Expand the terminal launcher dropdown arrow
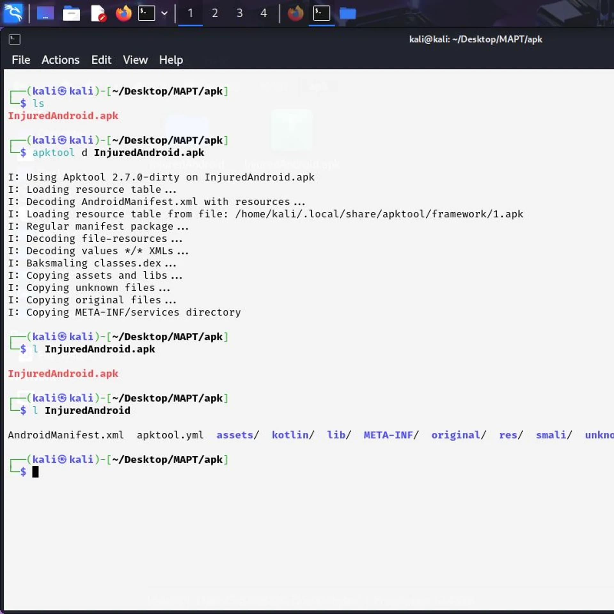 [x=164, y=13]
